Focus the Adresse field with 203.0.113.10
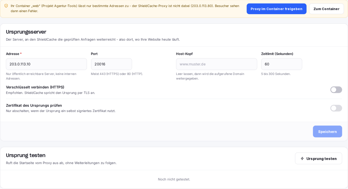The image size is (348, 189). [x=46, y=64]
